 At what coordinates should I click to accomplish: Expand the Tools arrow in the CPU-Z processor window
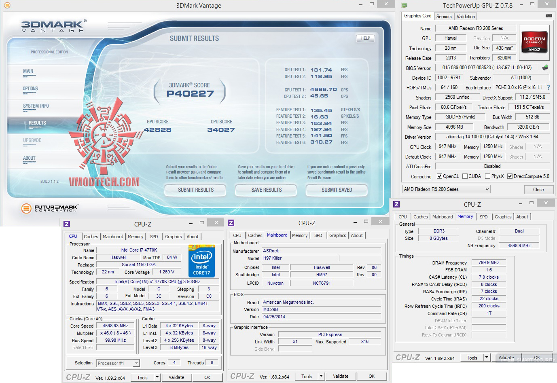(x=157, y=377)
